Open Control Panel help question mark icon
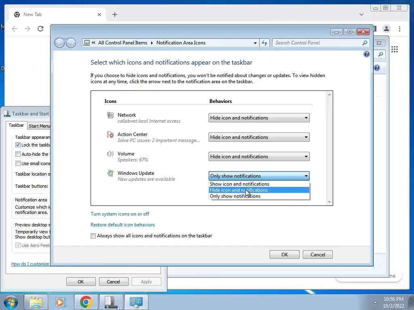Screen dimensions: 414x310 (x=366, y=54)
